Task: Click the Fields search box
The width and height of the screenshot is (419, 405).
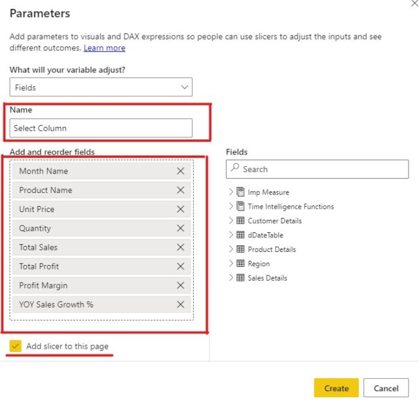Action: 317,169
